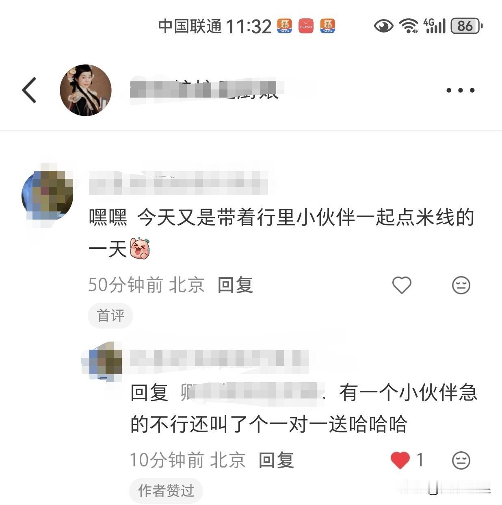Viewport: 502px width, 505px height.
Task: Tap the battery indicator showing 86
Action: point(467,26)
